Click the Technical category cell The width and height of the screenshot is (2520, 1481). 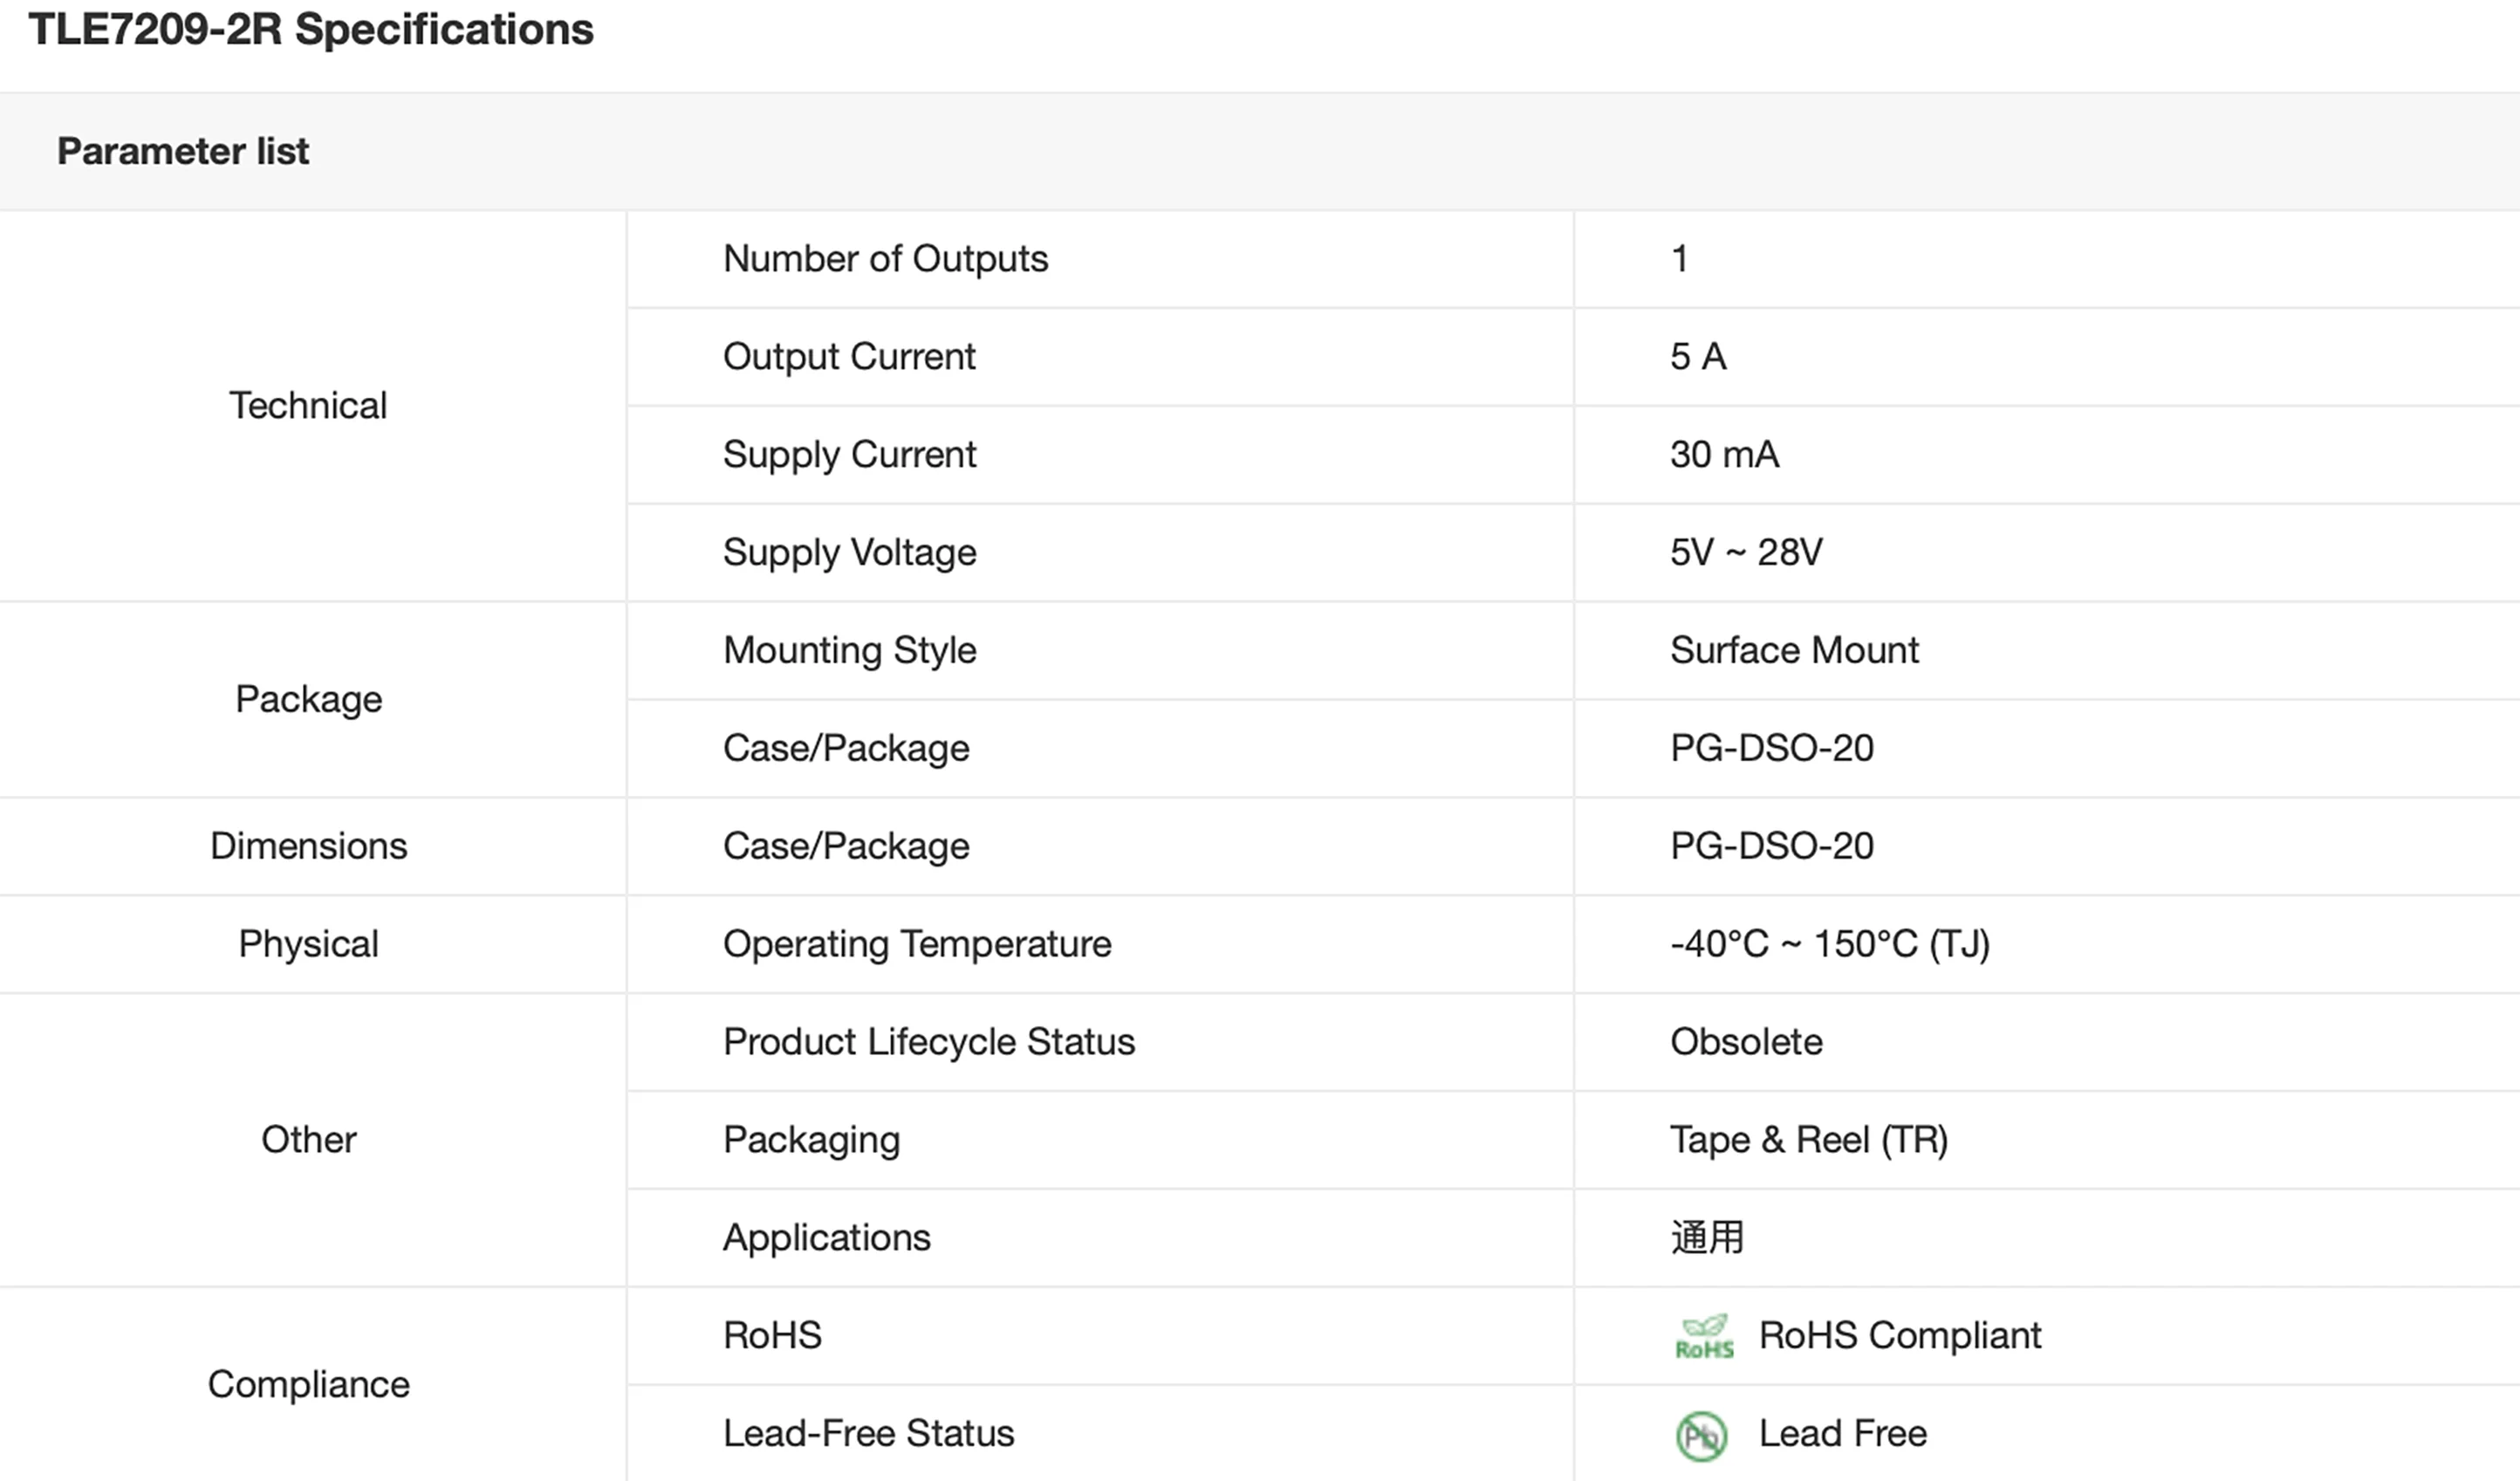pyautogui.click(x=308, y=406)
